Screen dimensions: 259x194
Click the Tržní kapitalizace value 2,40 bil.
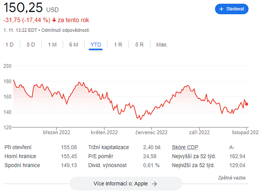coord(152,147)
